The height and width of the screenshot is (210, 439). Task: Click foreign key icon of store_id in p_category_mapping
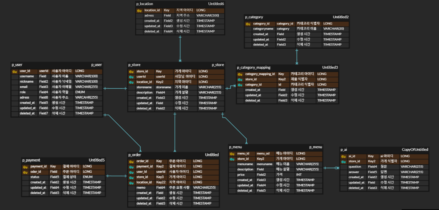240,79
